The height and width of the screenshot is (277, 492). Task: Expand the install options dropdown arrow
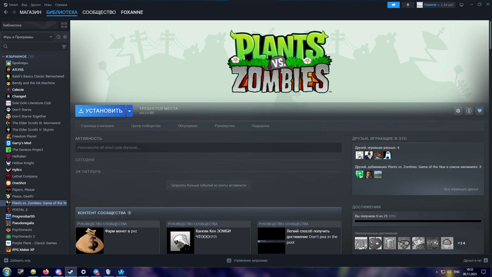129,111
